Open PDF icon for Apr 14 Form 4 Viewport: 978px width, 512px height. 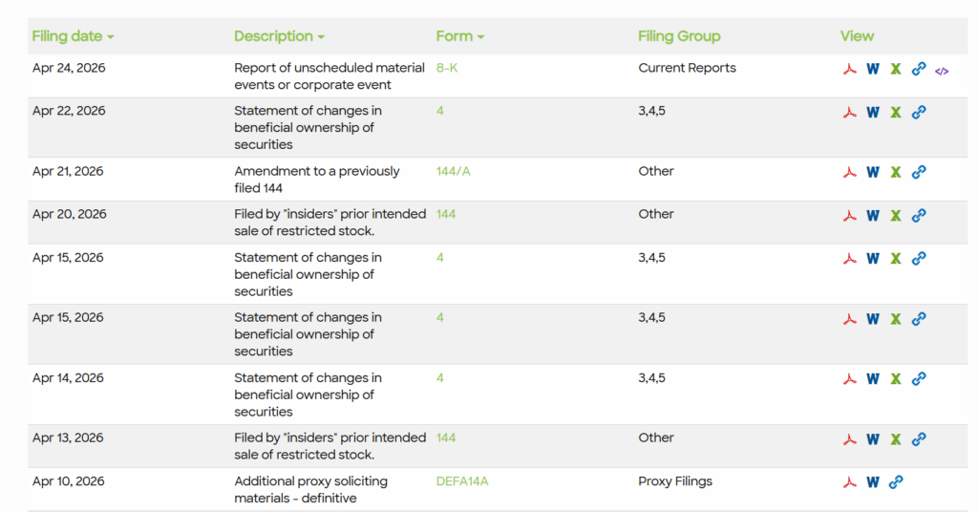pyautogui.click(x=849, y=379)
